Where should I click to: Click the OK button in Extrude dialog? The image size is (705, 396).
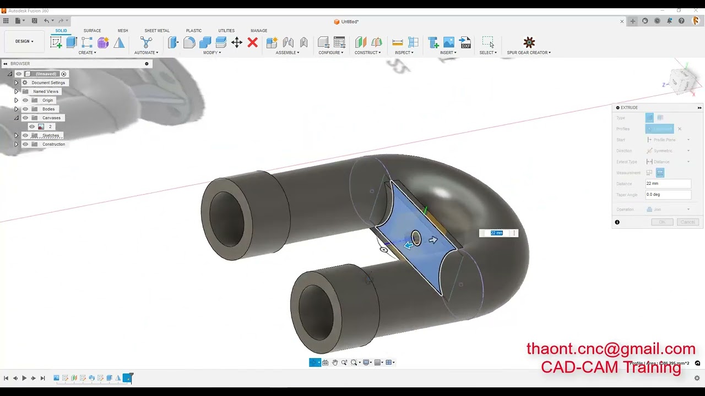tap(662, 222)
